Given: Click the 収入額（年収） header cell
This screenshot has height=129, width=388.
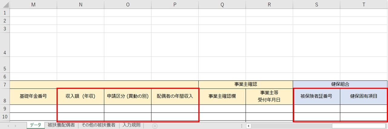Looking at the screenshot, I should [81, 97].
